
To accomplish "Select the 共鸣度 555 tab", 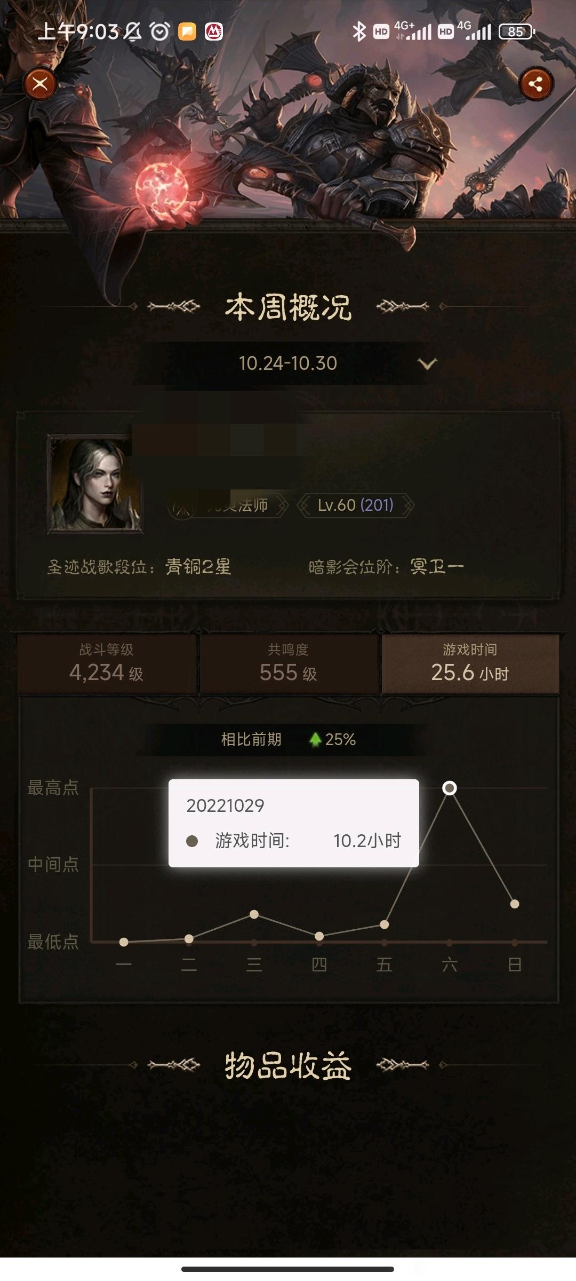I will pyautogui.click(x=288, y=664).
